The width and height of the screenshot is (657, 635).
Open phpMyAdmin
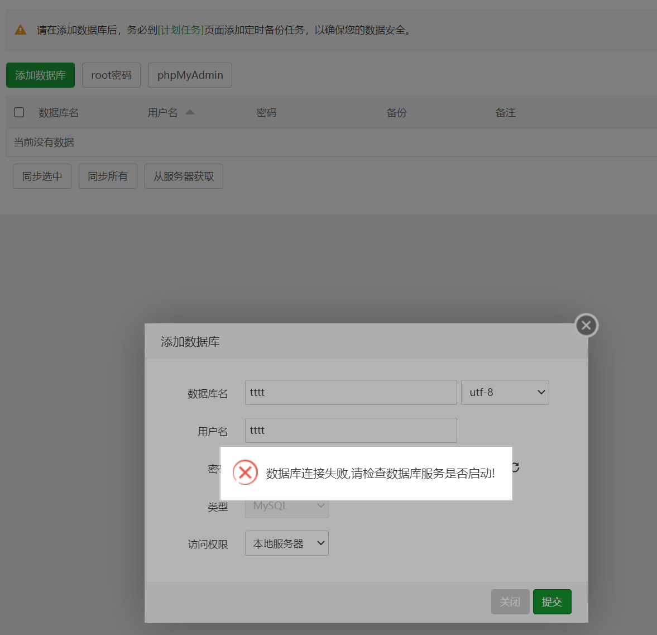(190, 75)
